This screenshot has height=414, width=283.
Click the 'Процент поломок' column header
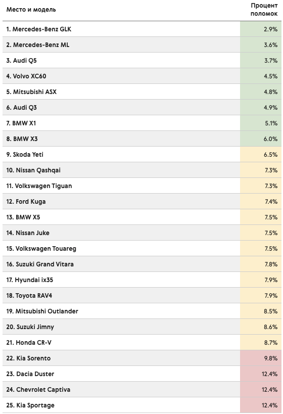[x=264, y=10]
